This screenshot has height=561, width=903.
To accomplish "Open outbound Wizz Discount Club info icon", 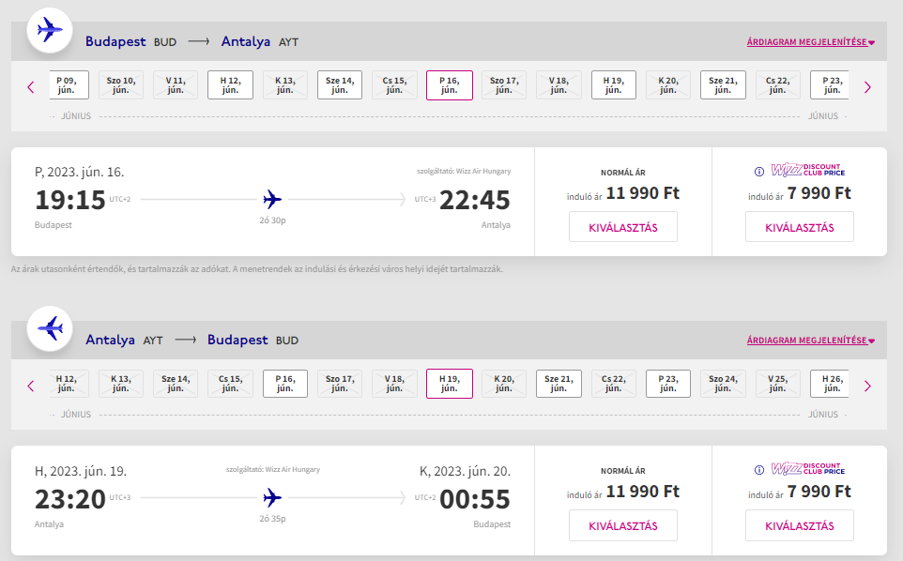I will point(759,172).
